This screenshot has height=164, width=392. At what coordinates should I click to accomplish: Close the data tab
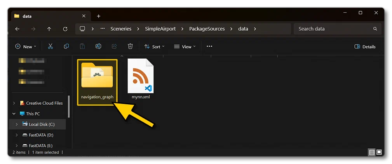point(84,16)
